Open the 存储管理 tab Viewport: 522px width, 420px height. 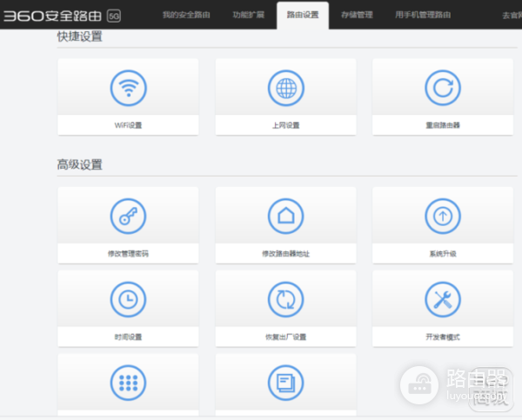[357, 15]
